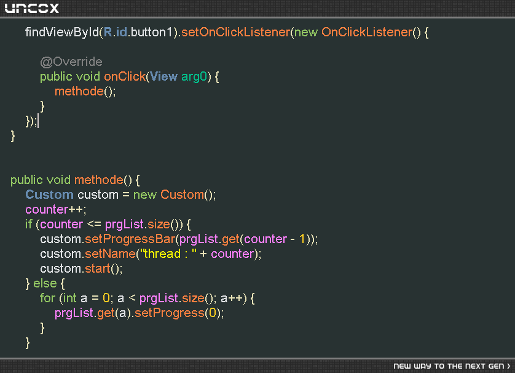Click blue 'Custom' type name
The width and height of the screenshot is (515, 373).
pyautogui.click(x=49, y=195)
